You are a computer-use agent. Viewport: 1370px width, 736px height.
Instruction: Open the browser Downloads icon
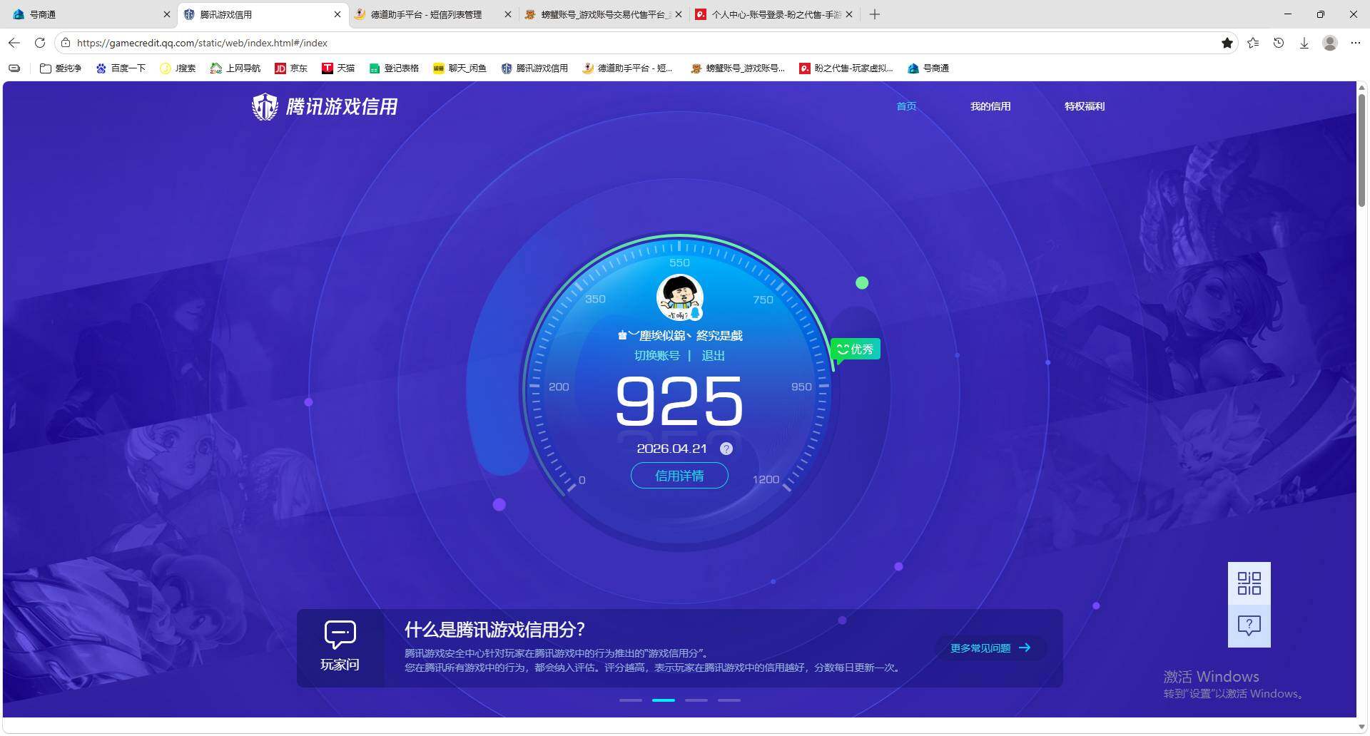(x=1304, y=43)
